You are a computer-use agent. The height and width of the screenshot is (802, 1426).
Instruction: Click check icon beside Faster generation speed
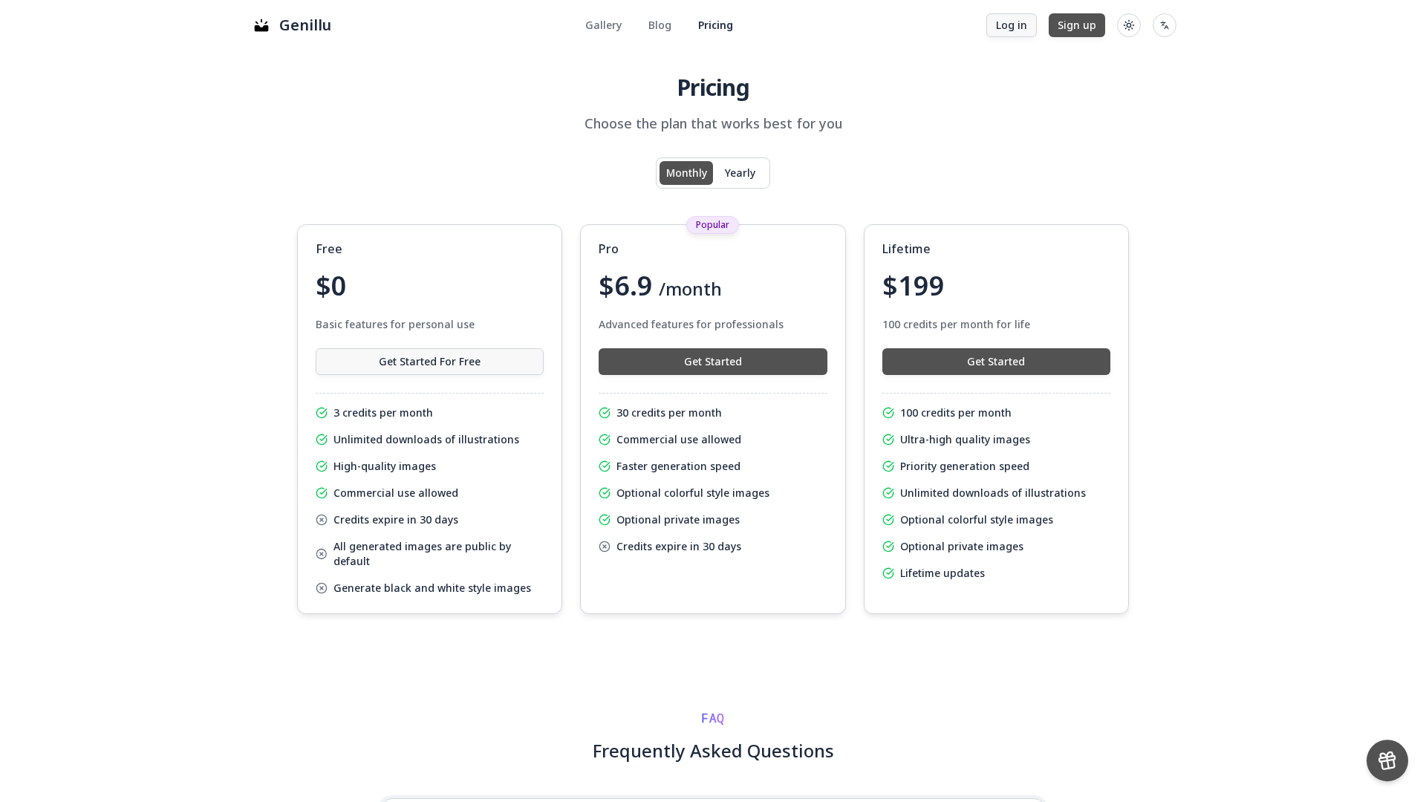[x=605, y=466]
